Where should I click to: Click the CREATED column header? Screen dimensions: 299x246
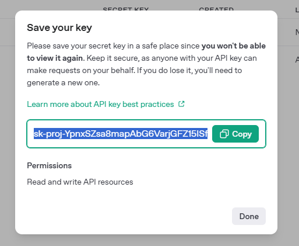(216, 9)
